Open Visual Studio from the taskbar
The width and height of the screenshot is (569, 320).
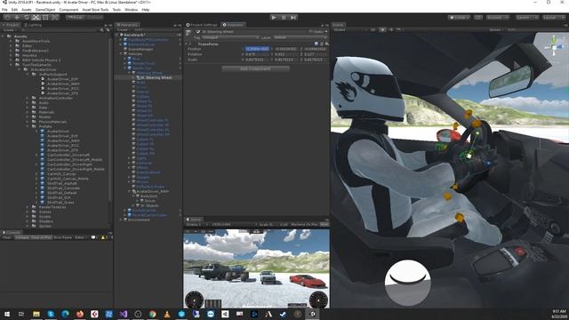click(124, 314)
